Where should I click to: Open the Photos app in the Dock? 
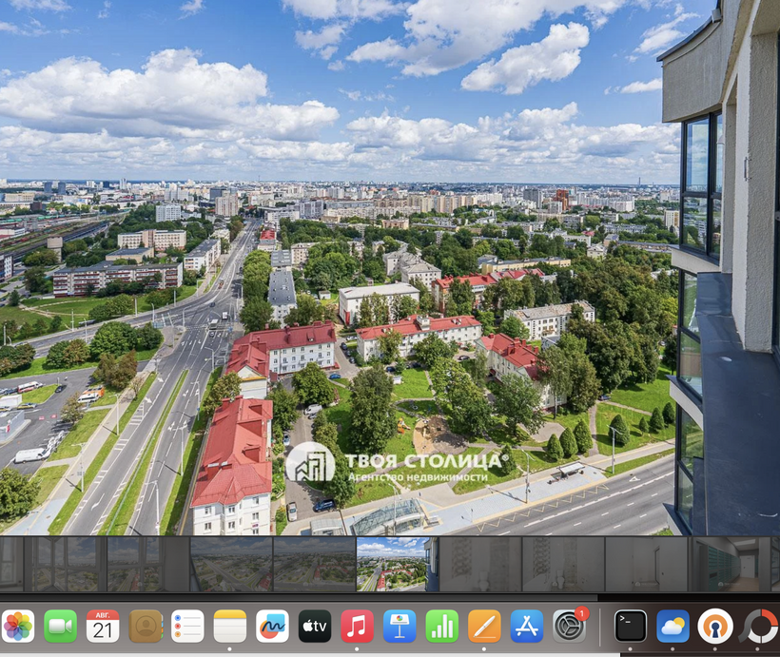click(18, 627)
